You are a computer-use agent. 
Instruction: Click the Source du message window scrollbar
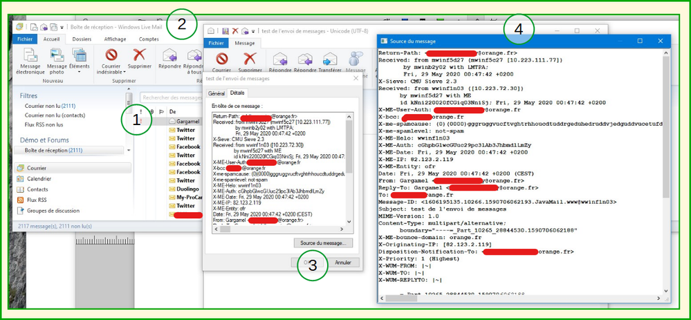(665, 173)
